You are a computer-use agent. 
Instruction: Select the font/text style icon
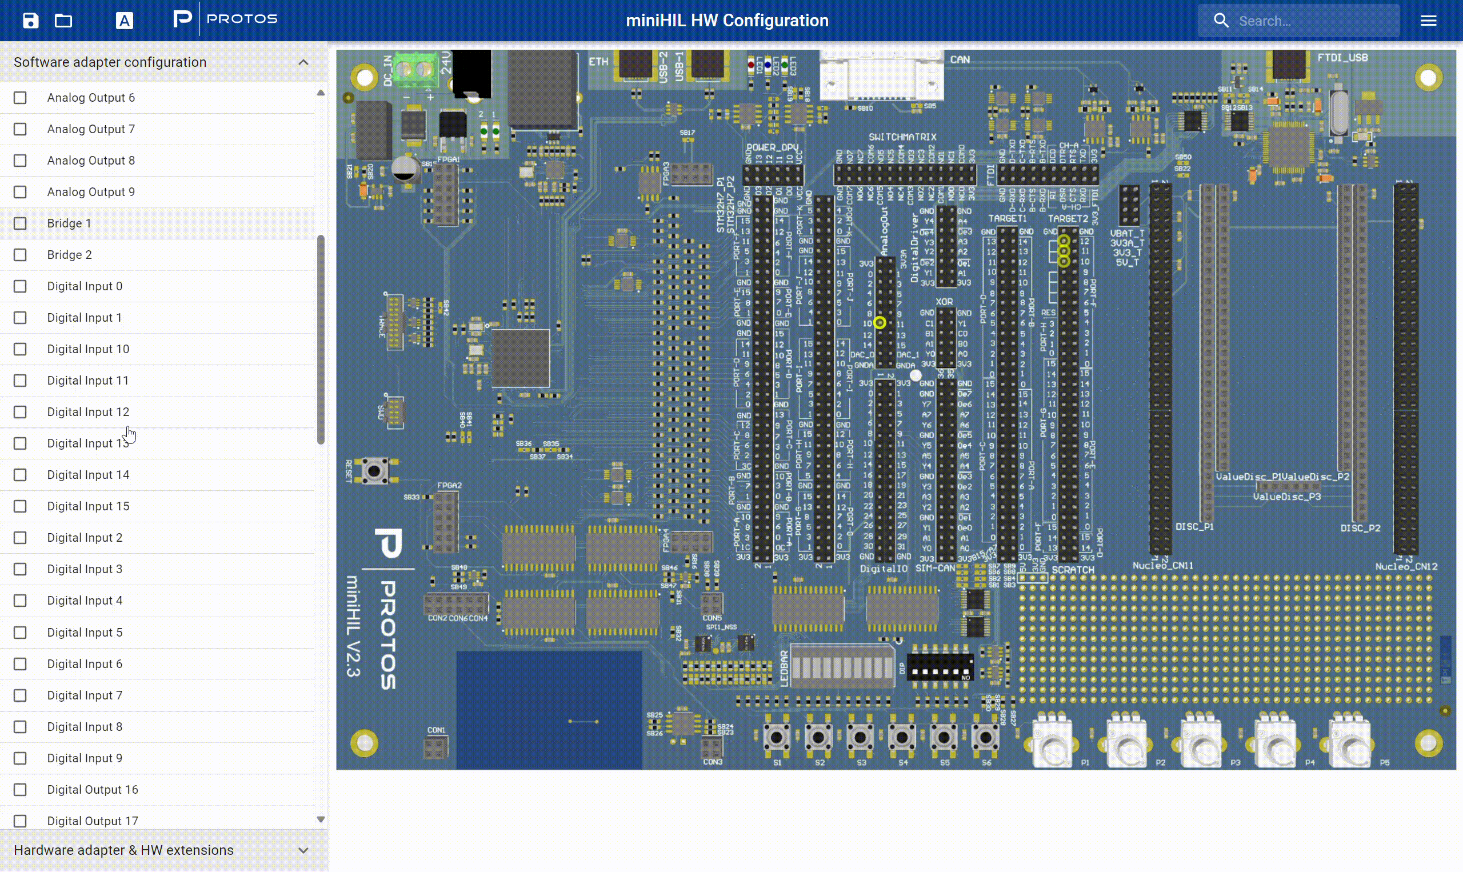tap(123, 20)
